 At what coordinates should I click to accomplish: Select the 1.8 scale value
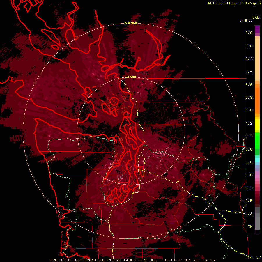[x=249, y=162]
